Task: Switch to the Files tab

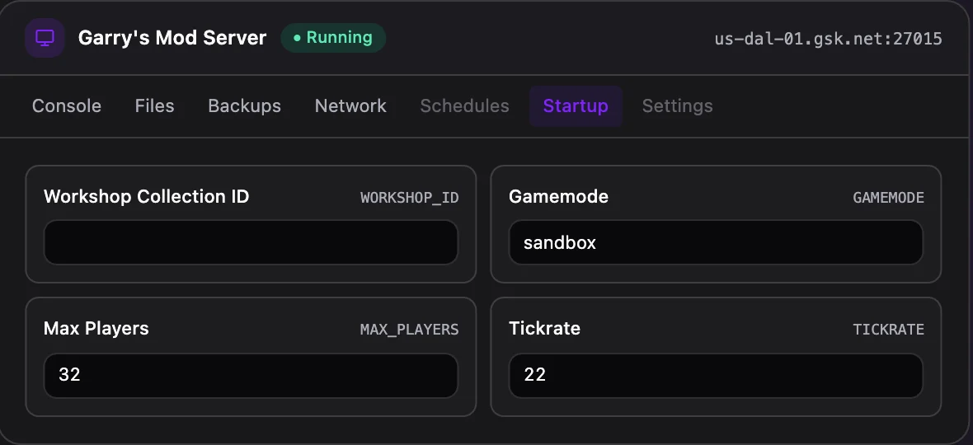Action: point(154,106)
